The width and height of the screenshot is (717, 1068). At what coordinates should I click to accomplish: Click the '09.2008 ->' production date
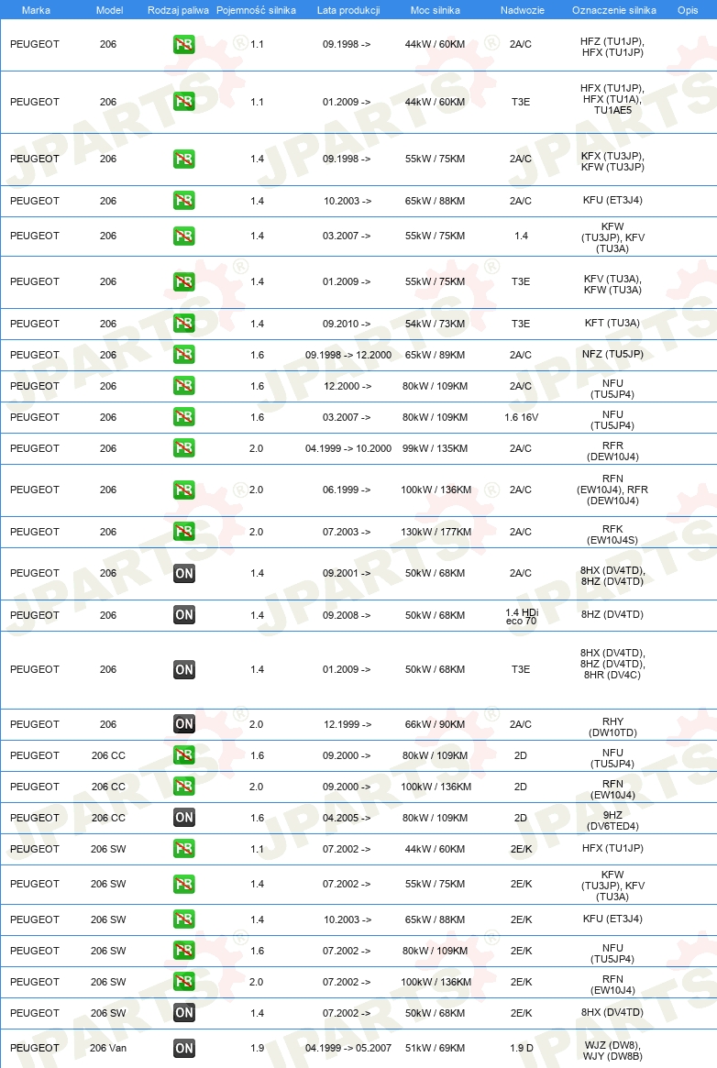(x=347, y=615)
